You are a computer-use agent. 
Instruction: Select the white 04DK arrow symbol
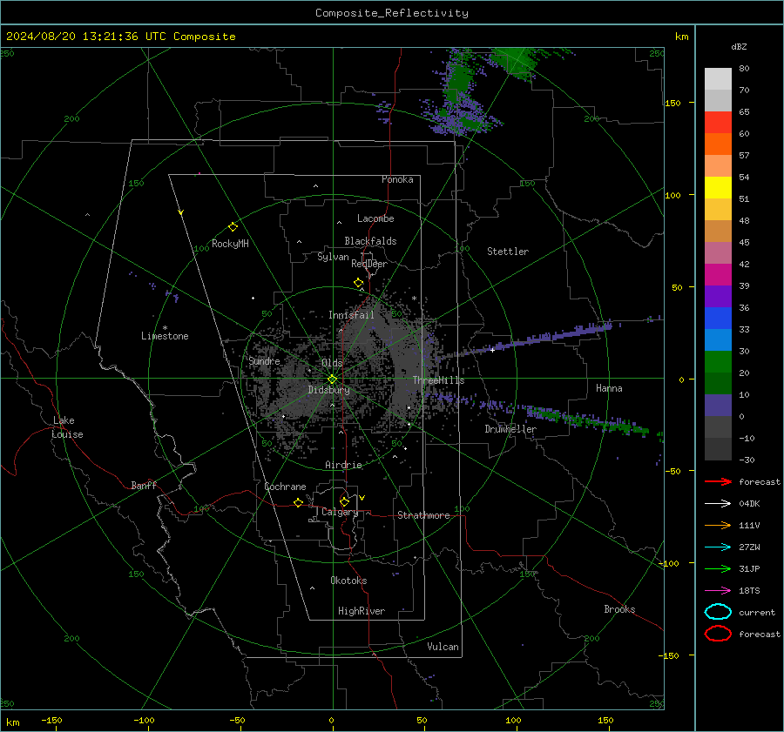click(x=718, y=503)
